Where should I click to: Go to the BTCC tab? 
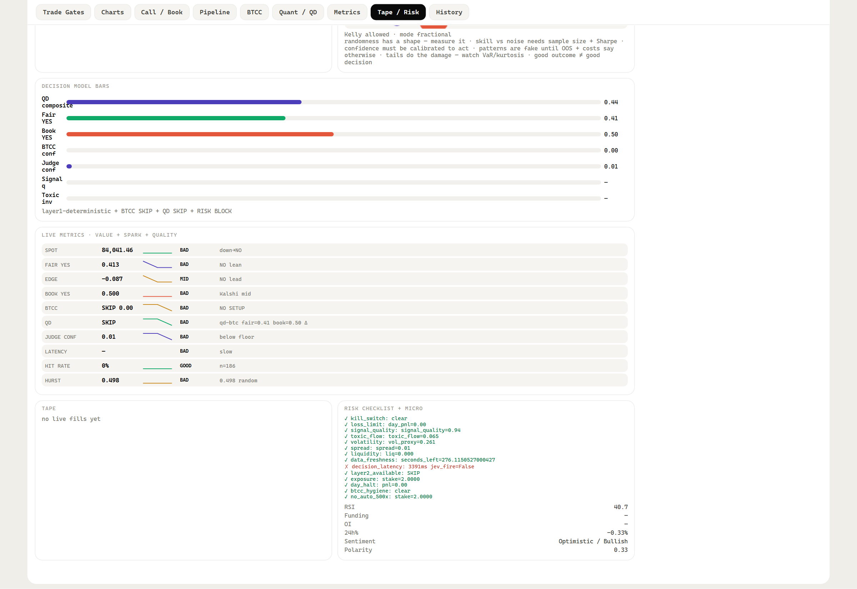pos(254,12)
